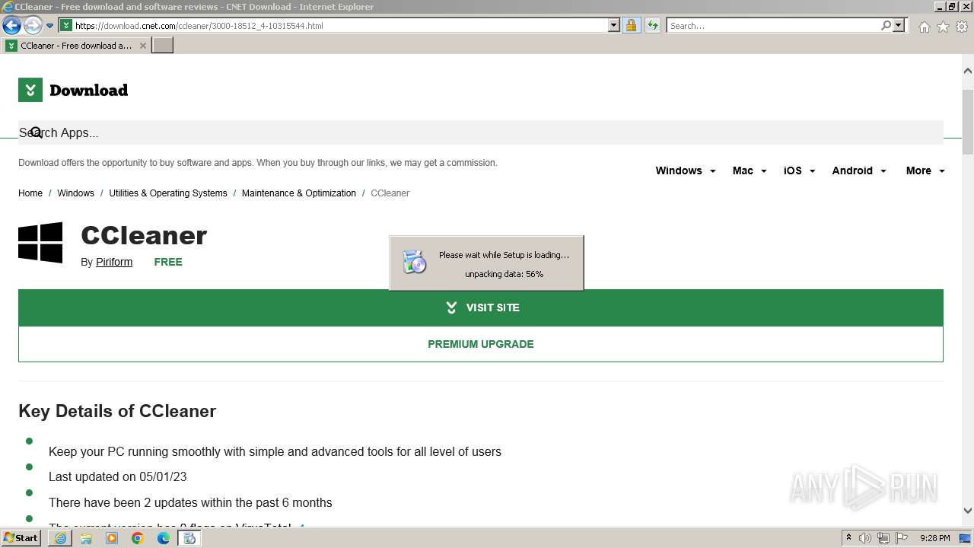This screenshot has width=974, height=548.
Task: Go back with the browser Back arrow
Action: point(11,25)
